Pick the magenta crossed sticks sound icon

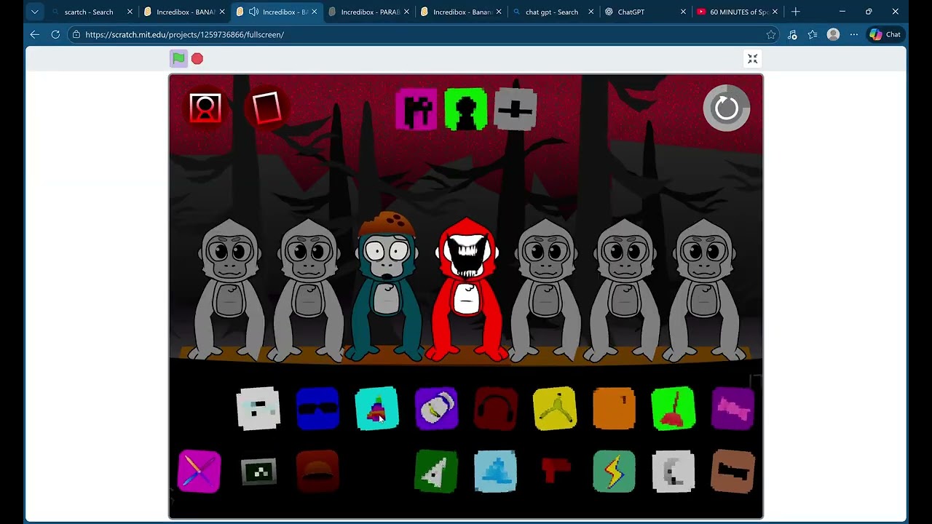point(199,472)
